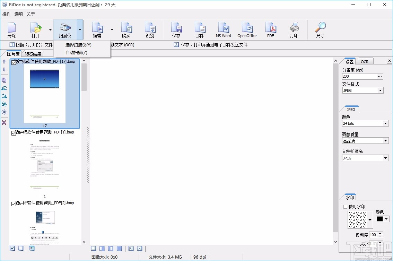
Task: Switch to the 预览结果 tab
Action: click(x=33, y=54)
